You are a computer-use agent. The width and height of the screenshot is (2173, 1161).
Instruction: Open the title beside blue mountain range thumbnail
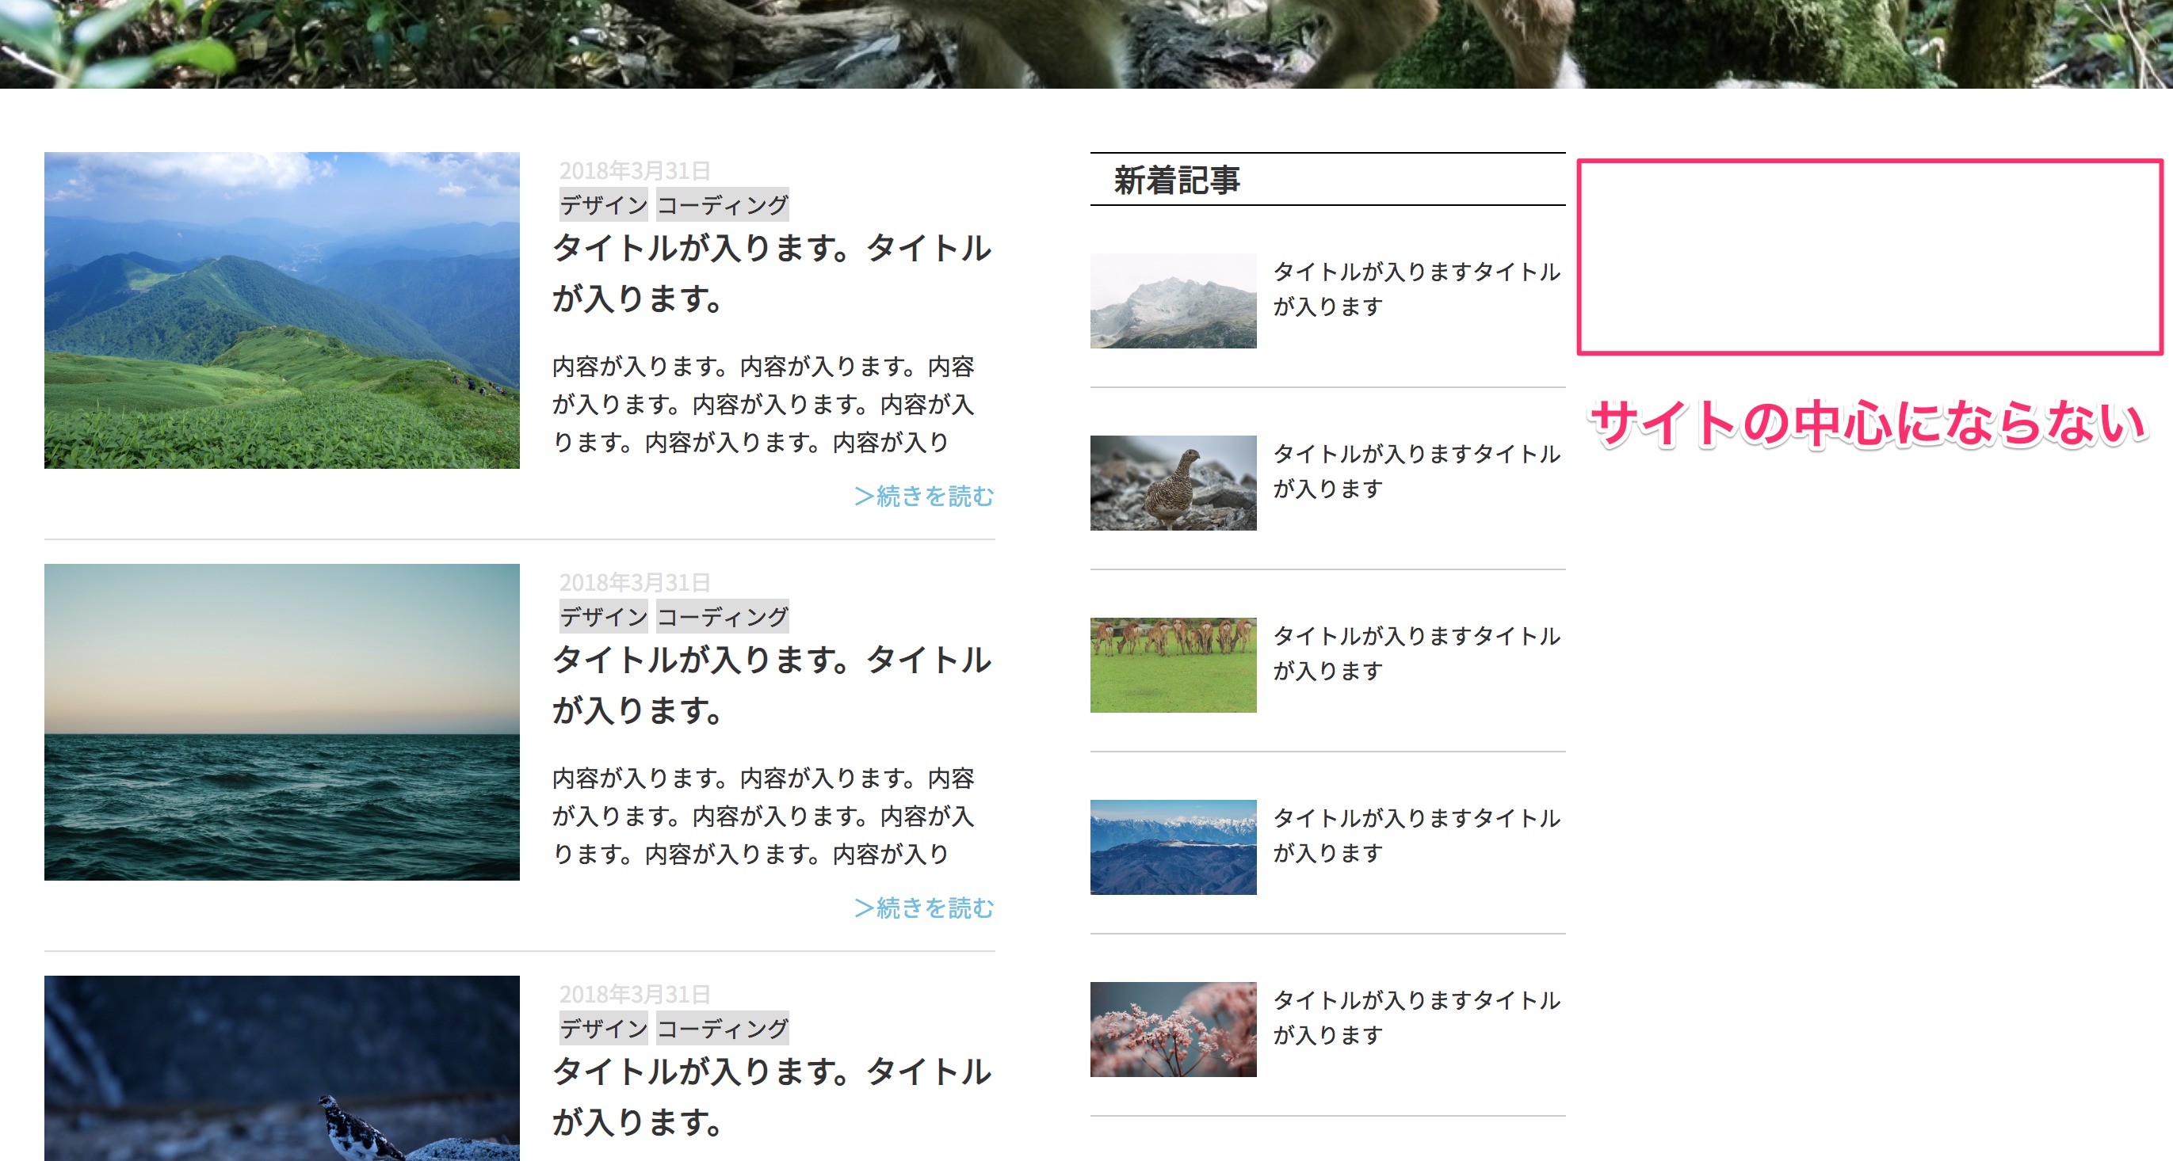coord(1417,836)
